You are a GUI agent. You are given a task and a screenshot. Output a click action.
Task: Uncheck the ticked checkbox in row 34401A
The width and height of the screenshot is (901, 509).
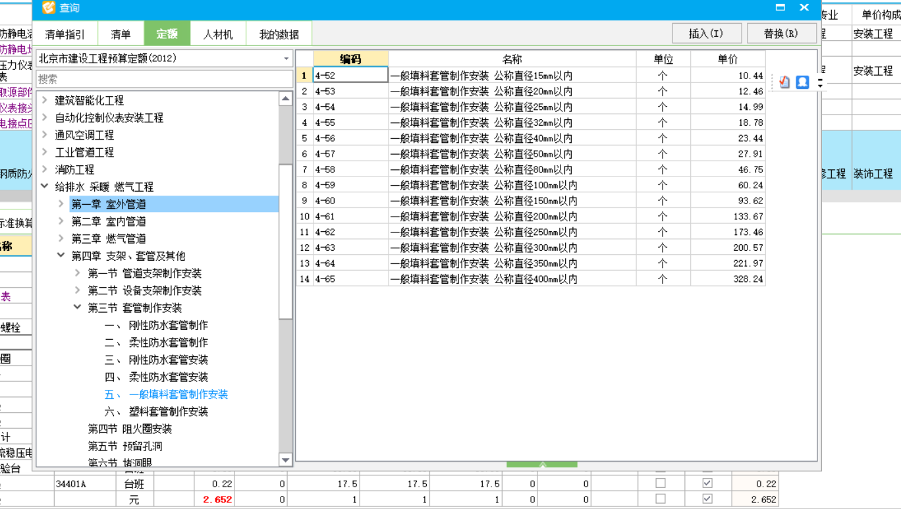click(707, 483)
